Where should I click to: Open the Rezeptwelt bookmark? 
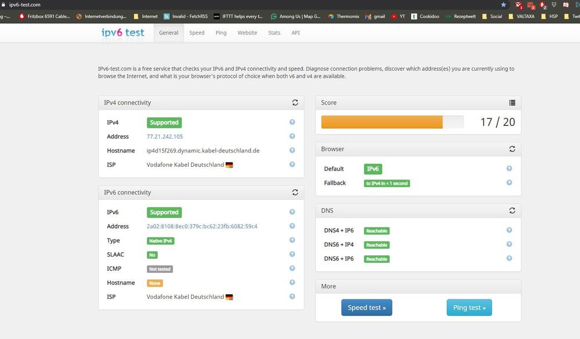click(460, 16)
